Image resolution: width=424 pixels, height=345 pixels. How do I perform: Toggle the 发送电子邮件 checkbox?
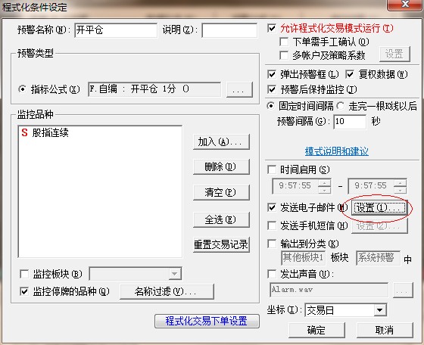click(x=272, y=208)
